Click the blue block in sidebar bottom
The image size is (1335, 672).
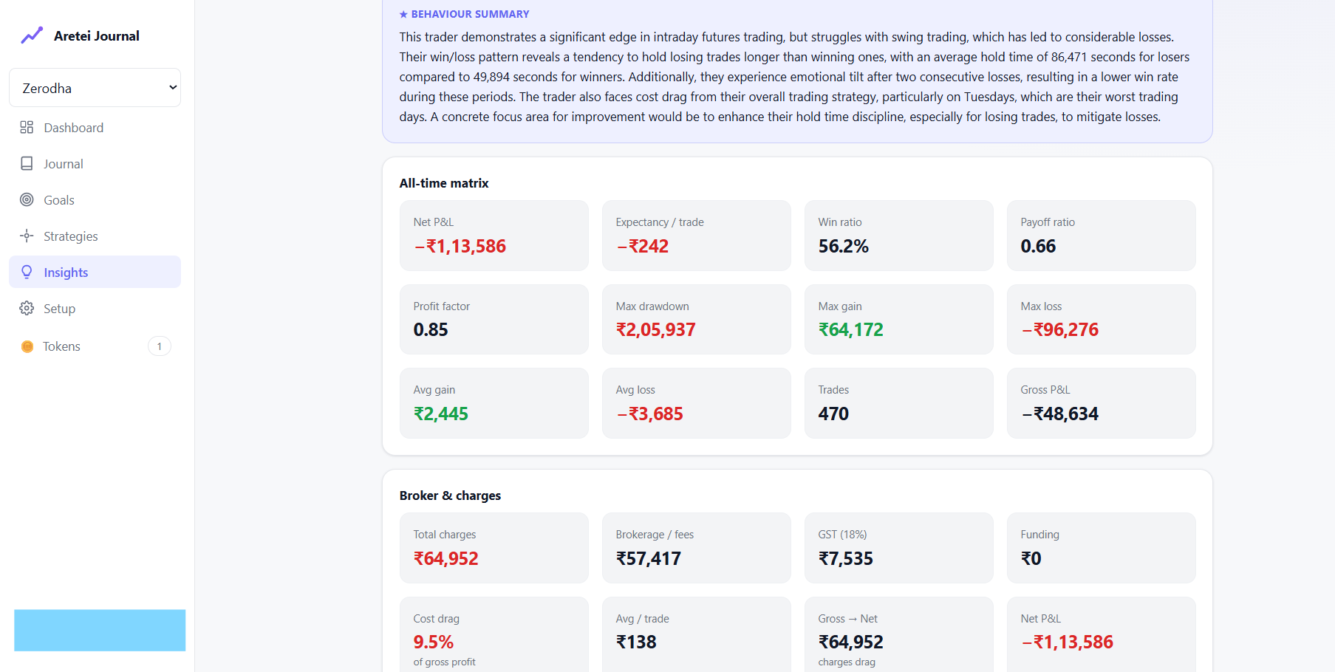click(x=100, y=630)
